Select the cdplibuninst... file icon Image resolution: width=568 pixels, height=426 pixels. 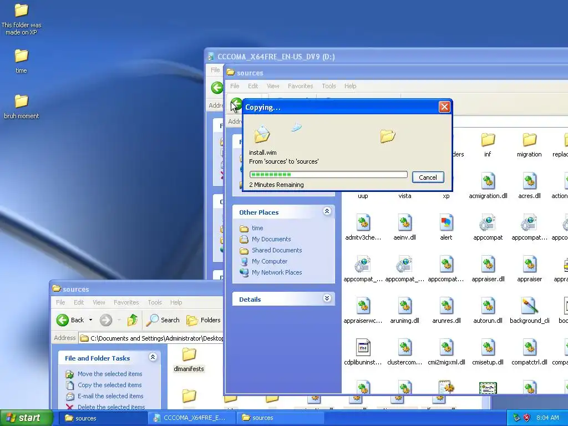[363, 352]
